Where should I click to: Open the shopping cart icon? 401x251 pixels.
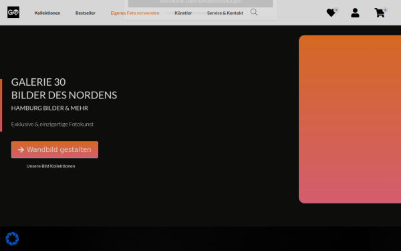[380, 13]
